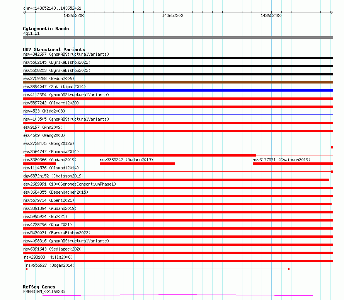
Task: Open variant nsv6391643 (Sedlazeck2020)
Action: click(53, 249)
